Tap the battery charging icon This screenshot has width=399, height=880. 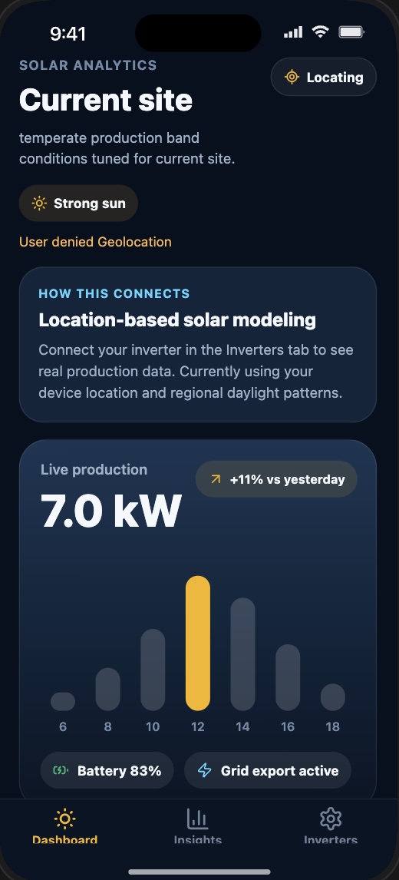pyautogui.click(x=61, y=770)
